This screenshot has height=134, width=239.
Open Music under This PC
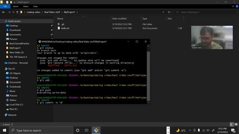[x=12, y=91]
